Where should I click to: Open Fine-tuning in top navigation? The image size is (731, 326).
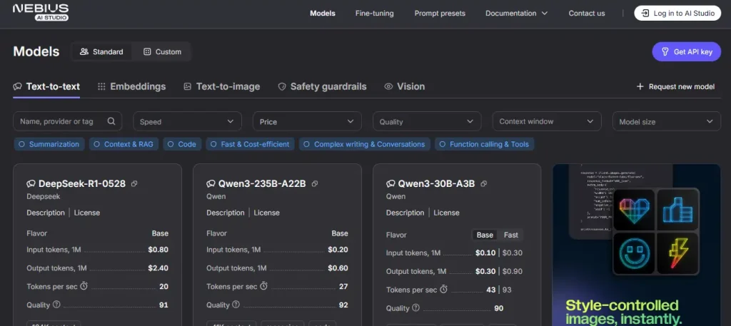(x=374, y=13)
